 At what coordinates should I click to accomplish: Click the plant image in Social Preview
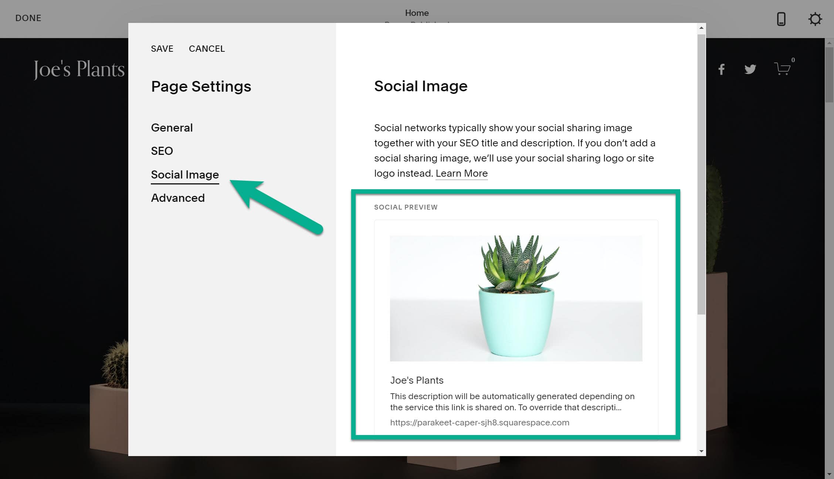pos(516,298)
